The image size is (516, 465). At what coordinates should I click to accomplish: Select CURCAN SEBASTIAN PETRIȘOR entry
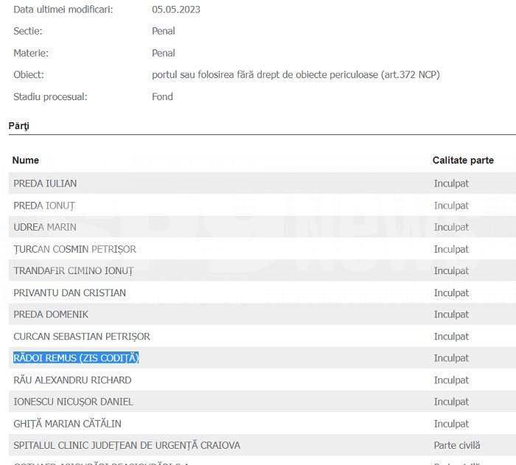click(x=82, y=336)
